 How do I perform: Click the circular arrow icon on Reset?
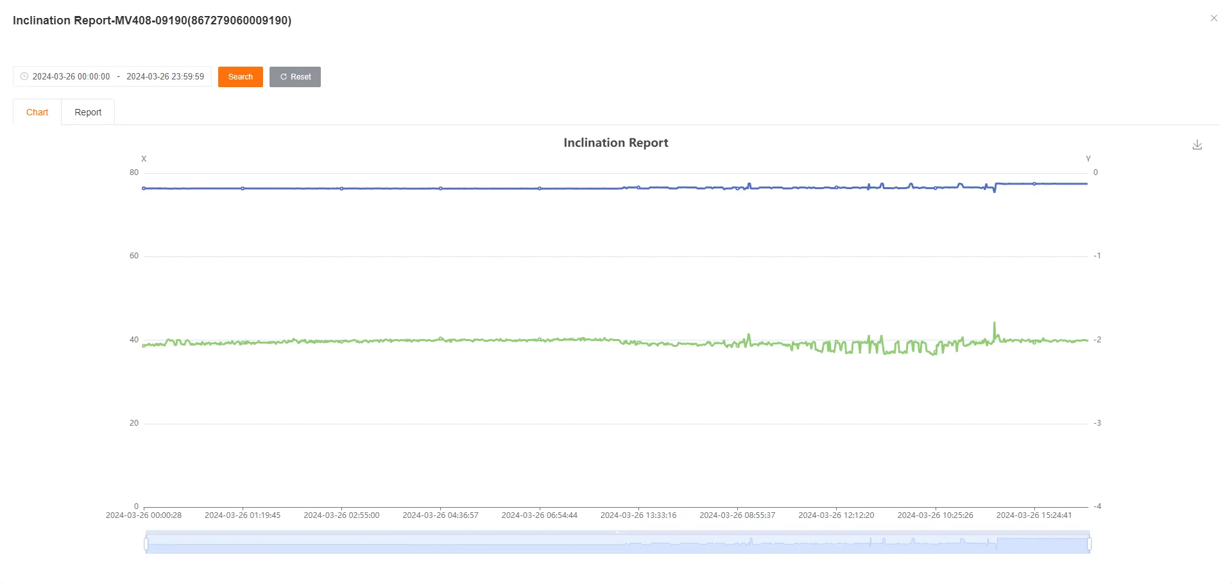tap(284, 77)
